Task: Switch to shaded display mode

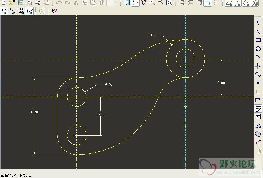Action: (208, 3)
